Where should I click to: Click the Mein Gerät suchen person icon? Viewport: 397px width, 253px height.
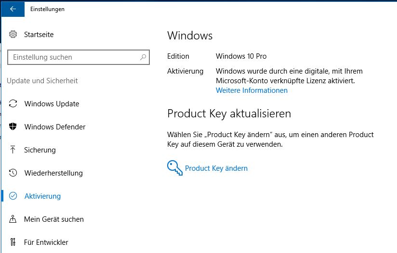[13, 219]
